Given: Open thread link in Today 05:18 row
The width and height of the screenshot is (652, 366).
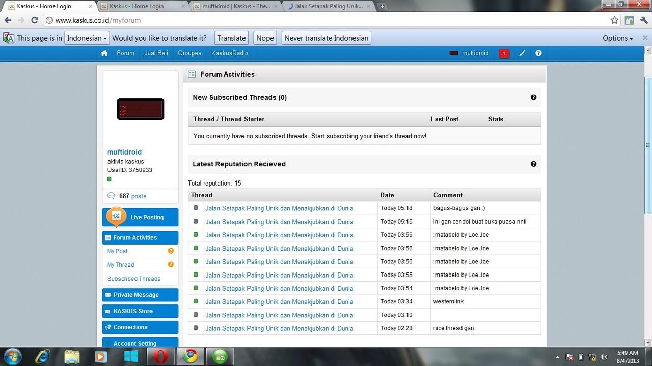Looking at the screenshot, I should coord(279,208).
